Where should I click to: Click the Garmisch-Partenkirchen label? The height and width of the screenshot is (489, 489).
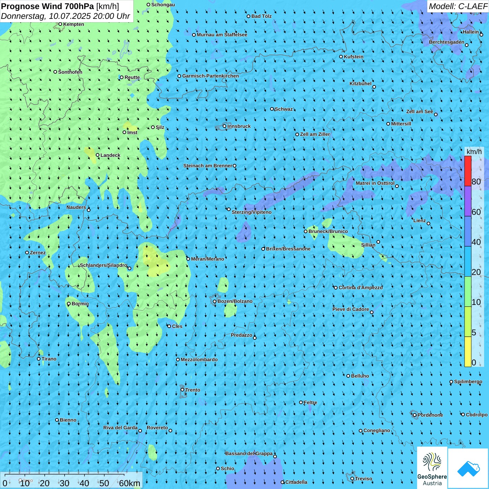click(211, 76)
